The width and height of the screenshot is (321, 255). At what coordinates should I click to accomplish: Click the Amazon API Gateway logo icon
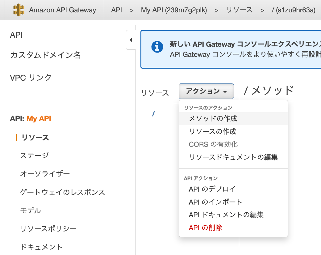point(19,10)
